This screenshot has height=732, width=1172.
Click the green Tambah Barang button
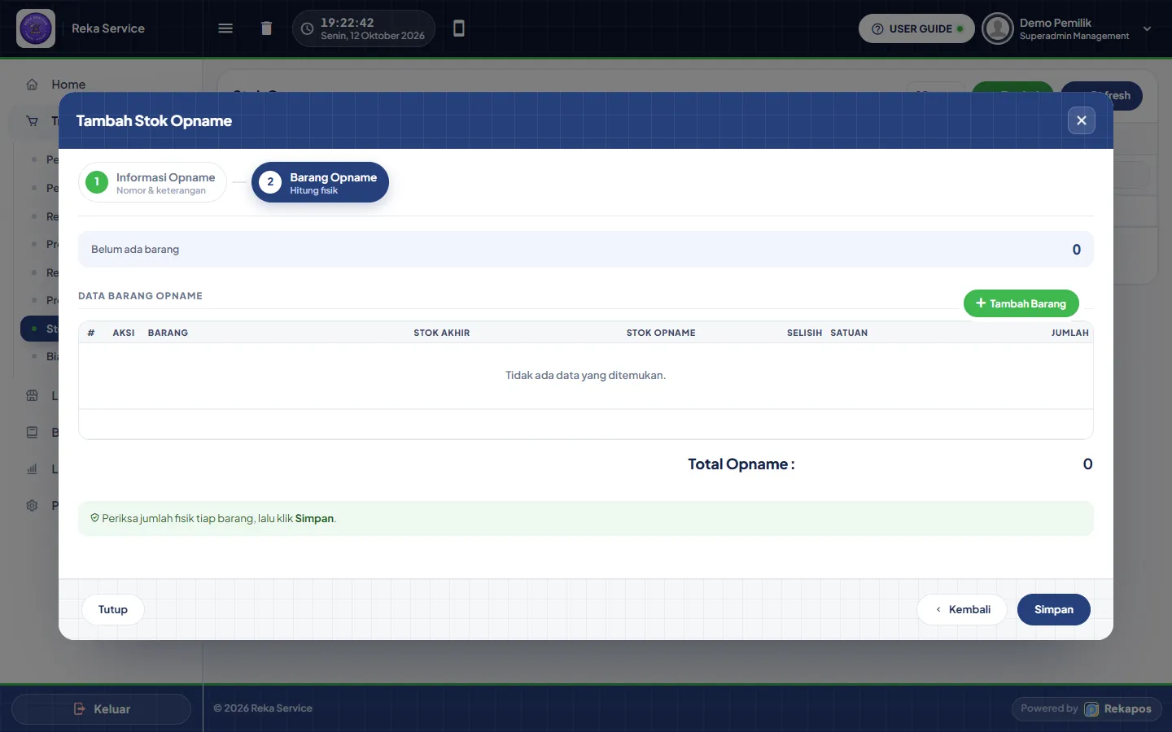click(x=1021, y=303)
